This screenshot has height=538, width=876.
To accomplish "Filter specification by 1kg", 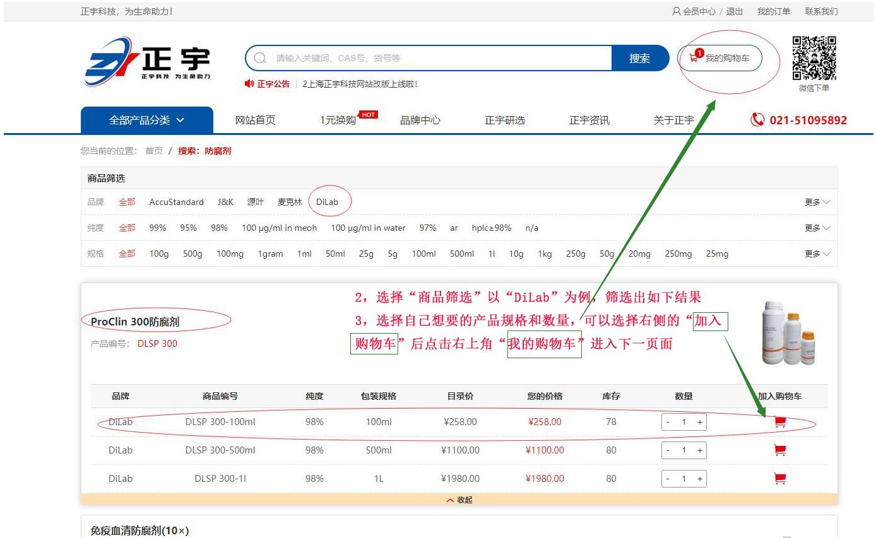I will [x=545, y=254].
